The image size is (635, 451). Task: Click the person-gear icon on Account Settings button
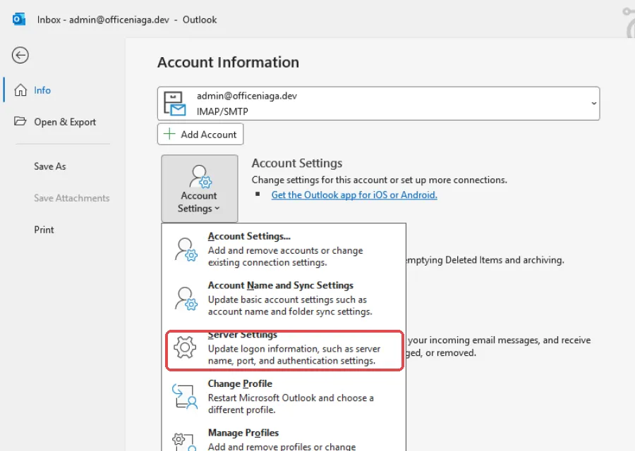200,176
